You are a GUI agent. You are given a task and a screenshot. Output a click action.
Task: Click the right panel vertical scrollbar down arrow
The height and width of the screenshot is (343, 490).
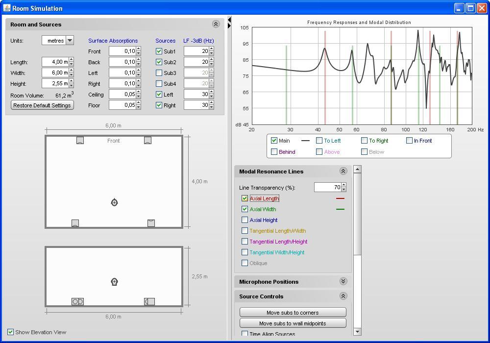[x=357, y=332]
